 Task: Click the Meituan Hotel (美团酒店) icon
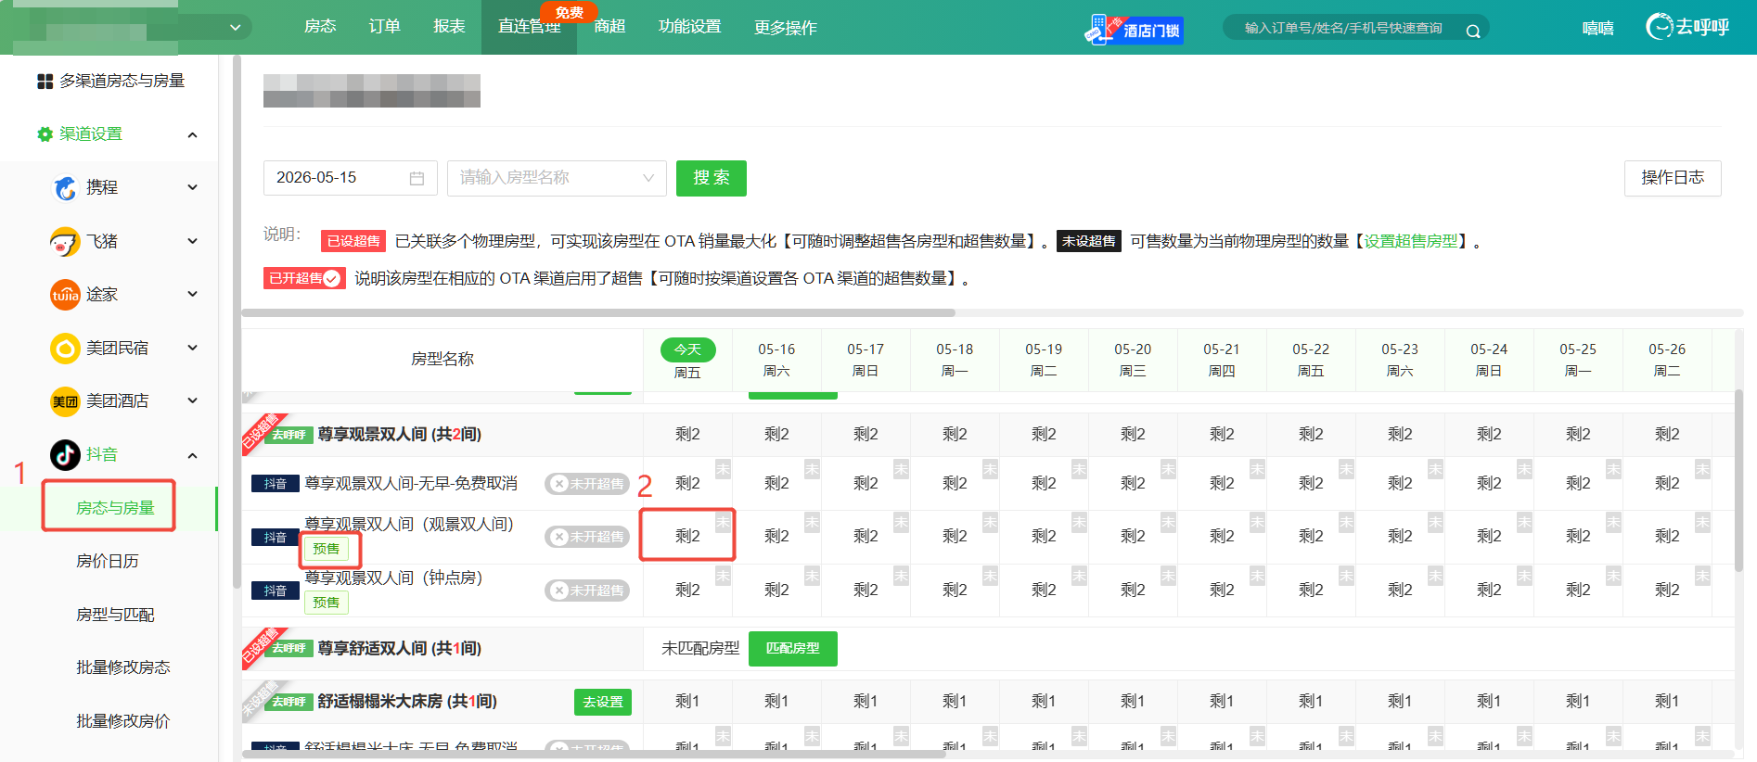click(x=65, y=401)
